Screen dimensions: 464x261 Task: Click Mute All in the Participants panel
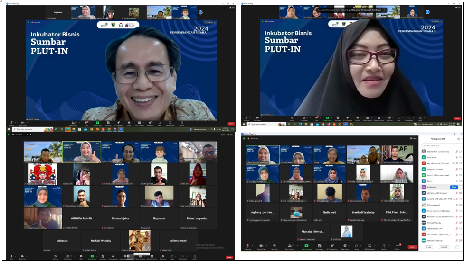[444, 247]
